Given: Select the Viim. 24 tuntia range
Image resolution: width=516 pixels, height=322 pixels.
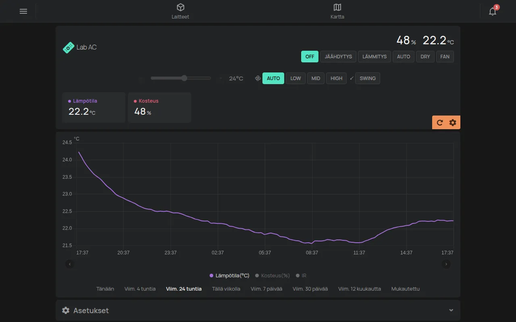Looking at the screenshot, I should pos(184,289).
